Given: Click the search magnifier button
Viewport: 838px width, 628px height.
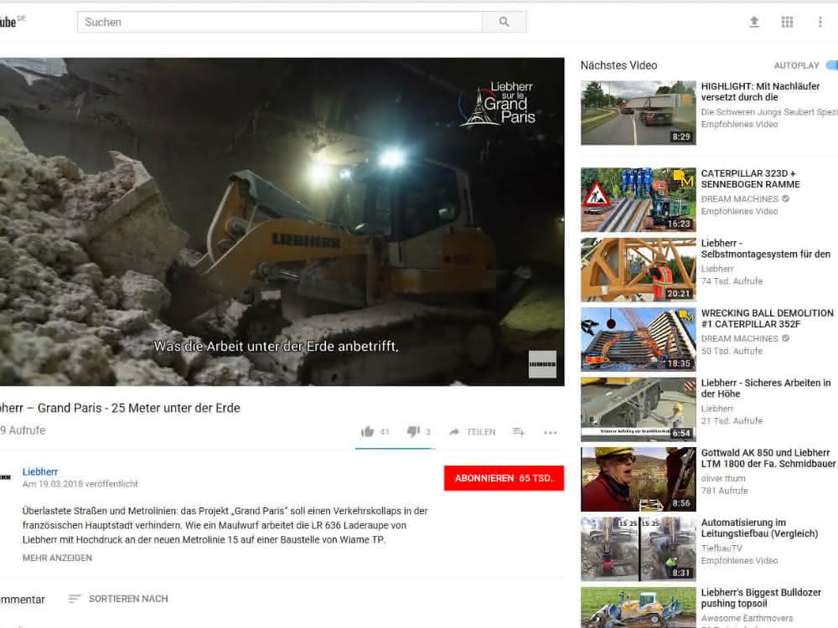Looking at the screenshot, I should (x=504, y=22).
